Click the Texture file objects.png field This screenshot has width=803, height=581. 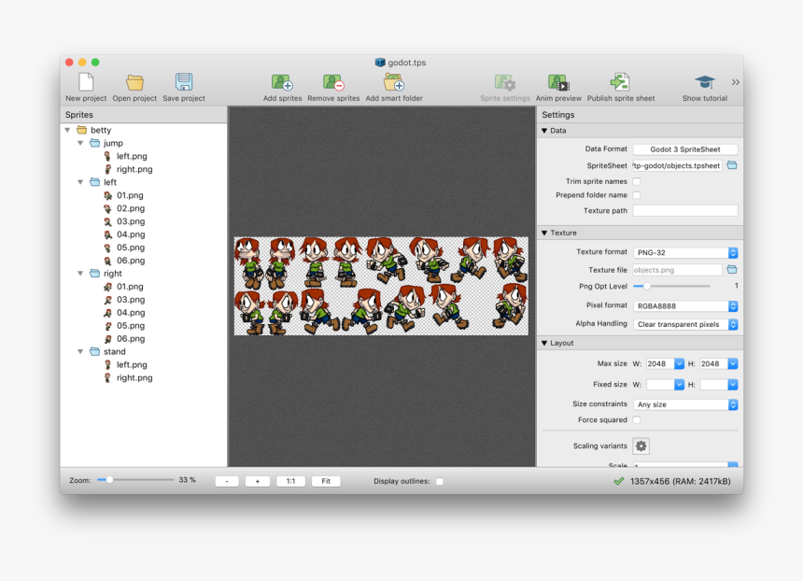tap(678, 270)
